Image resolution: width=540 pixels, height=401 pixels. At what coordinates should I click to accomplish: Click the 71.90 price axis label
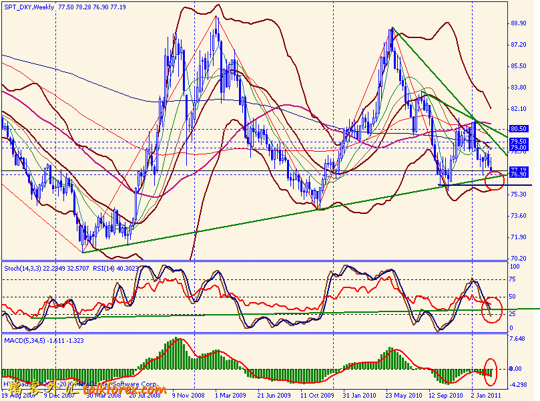tap(518, 237)
